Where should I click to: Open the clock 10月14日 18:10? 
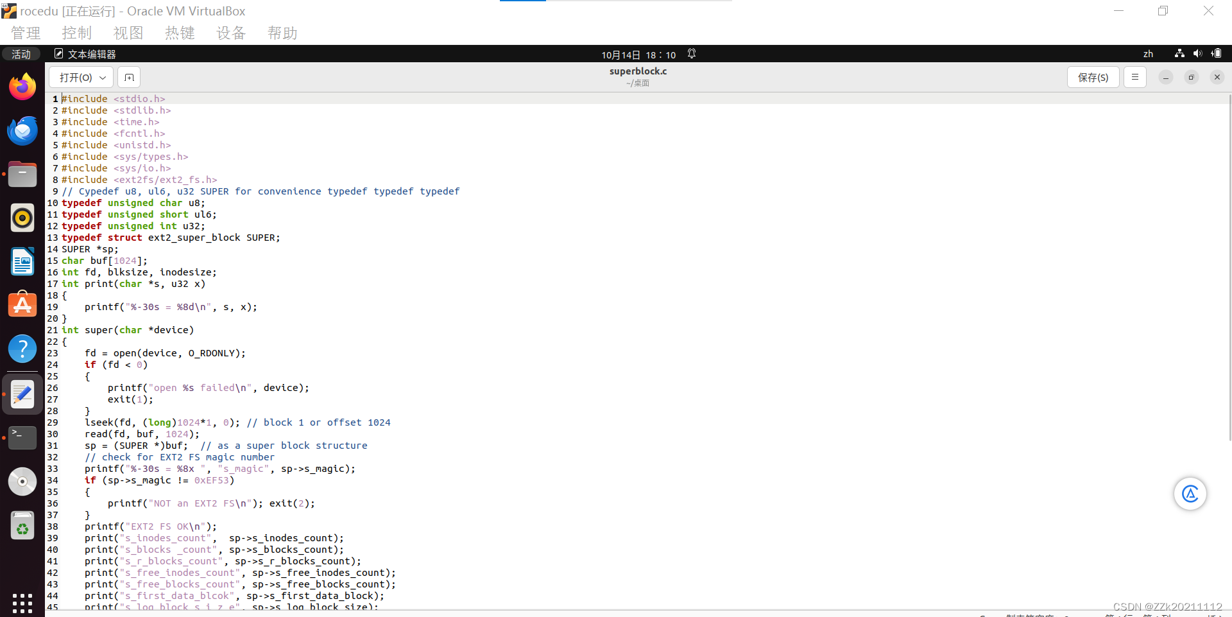[x=638, y=55]
